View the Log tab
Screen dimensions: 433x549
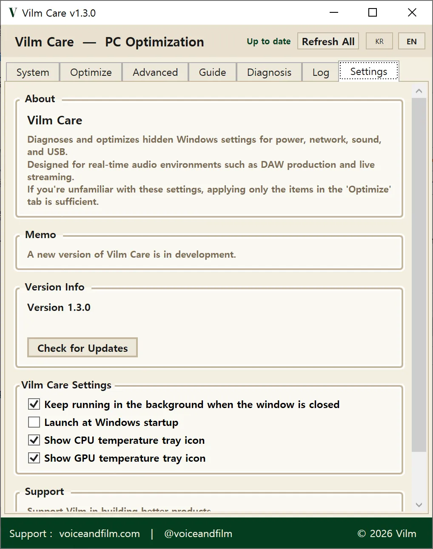[321, 72]
